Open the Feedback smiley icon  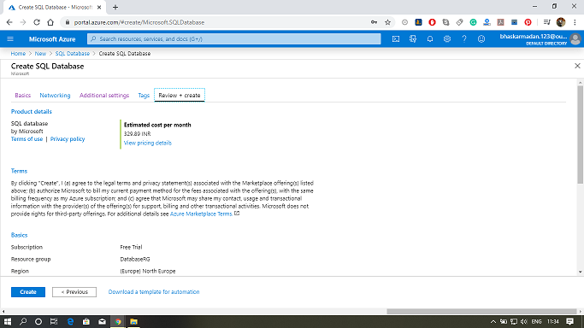pos(481,39)
